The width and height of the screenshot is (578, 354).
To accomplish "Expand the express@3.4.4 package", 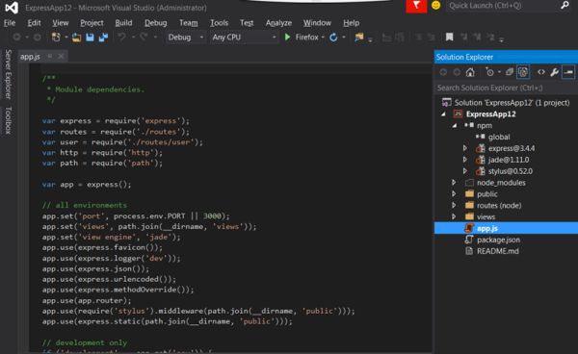I will 465,148.
